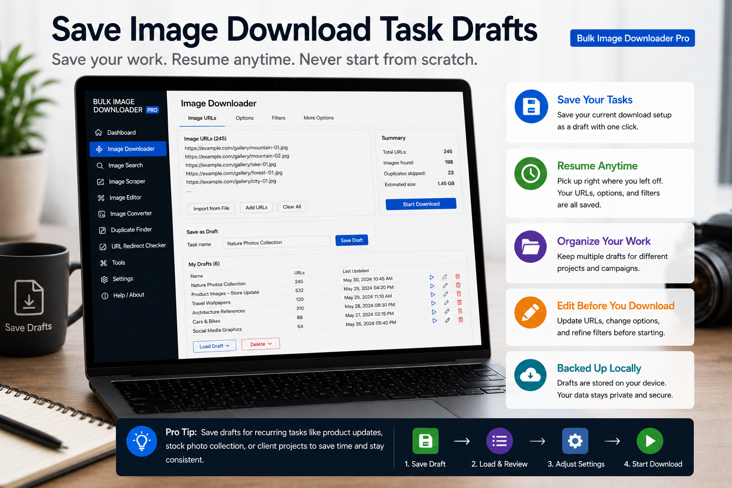Viewport: 732px width, 488px height.
Task: Delete the Architecture References draft
Action: click(x=459, y=302)
